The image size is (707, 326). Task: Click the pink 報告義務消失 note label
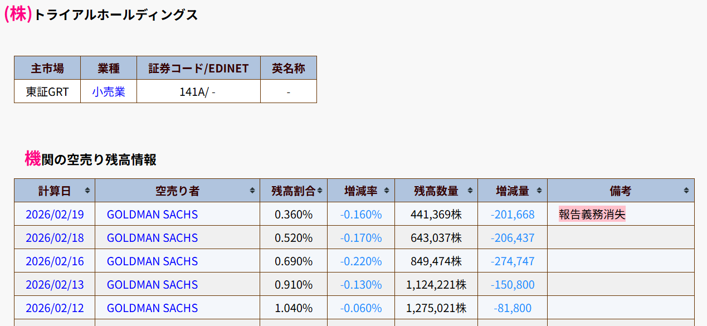click(592, 215)
